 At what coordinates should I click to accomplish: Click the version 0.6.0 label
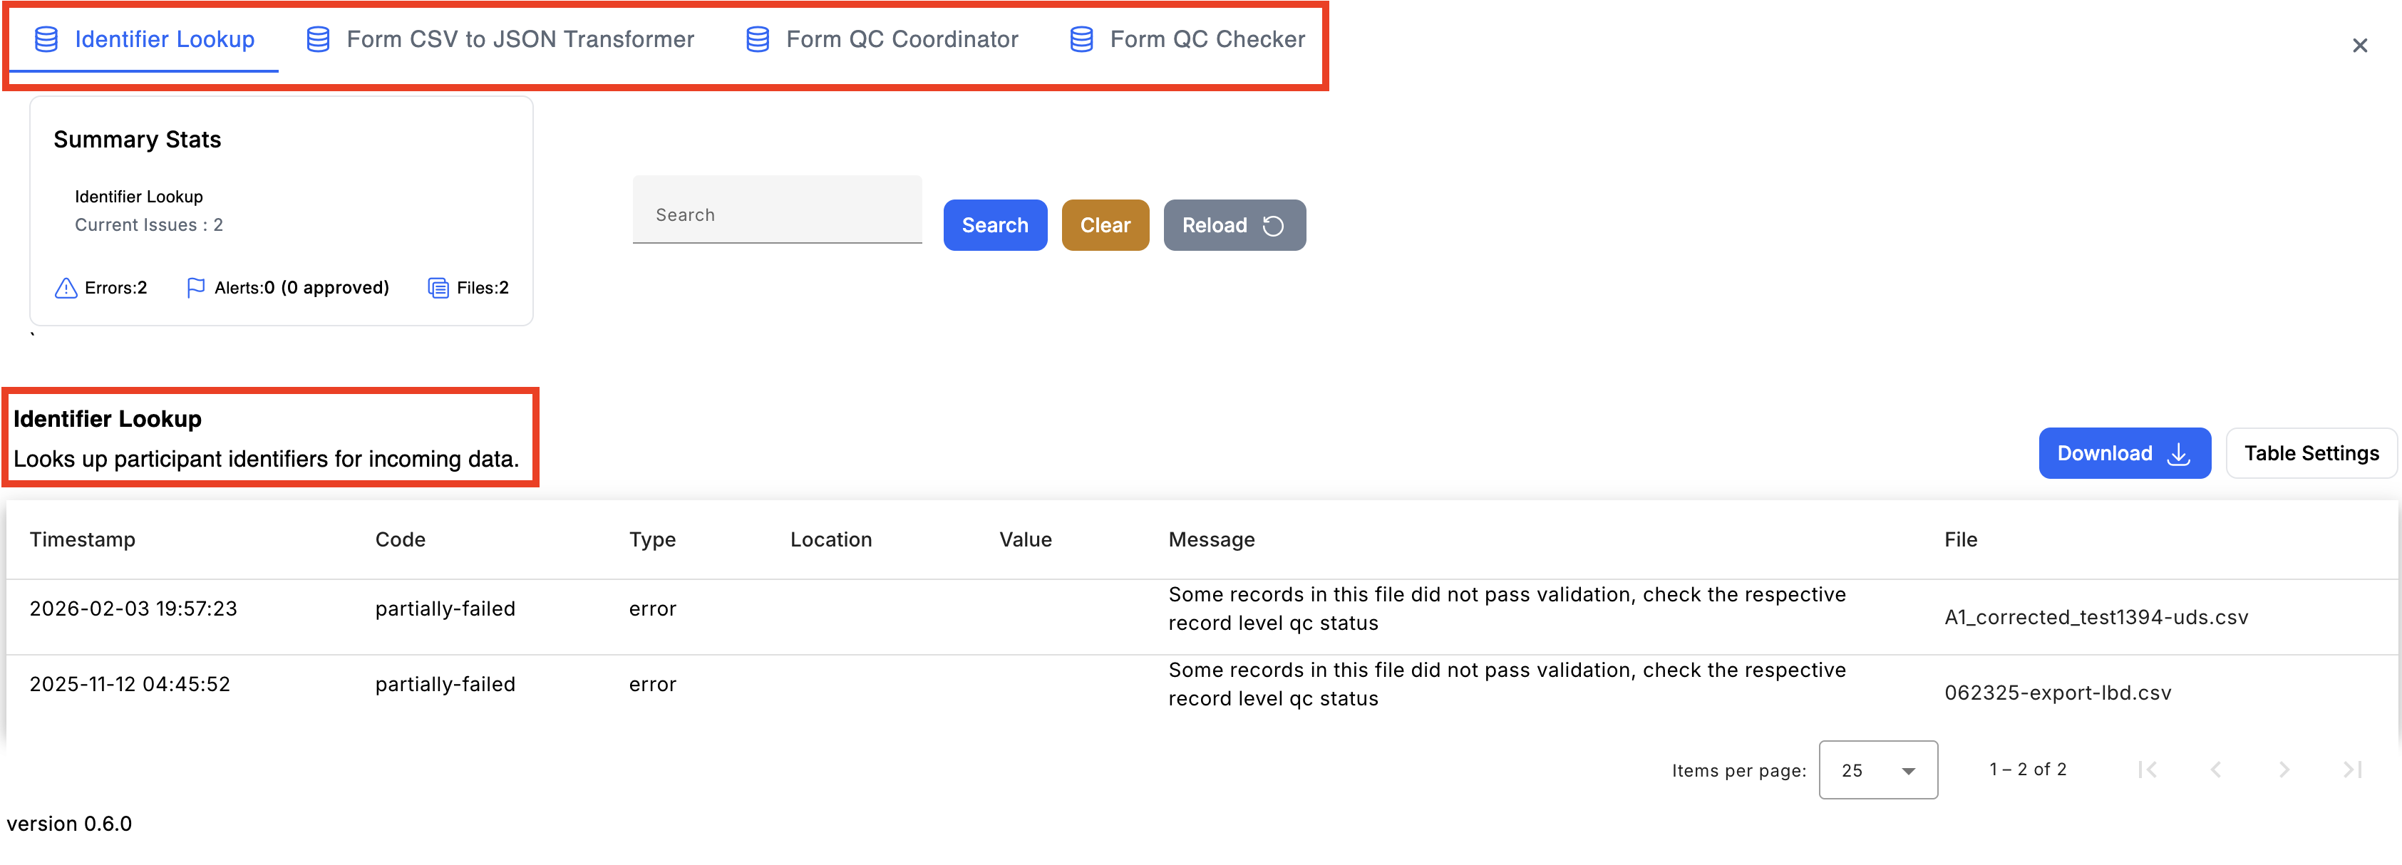coord(69,824)
